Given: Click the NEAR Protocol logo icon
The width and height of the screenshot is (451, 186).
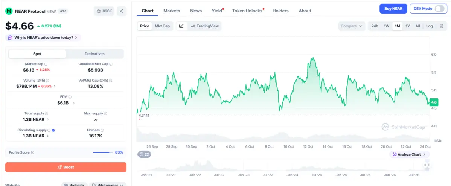Looking at the screenshot, I should point(9,11).
